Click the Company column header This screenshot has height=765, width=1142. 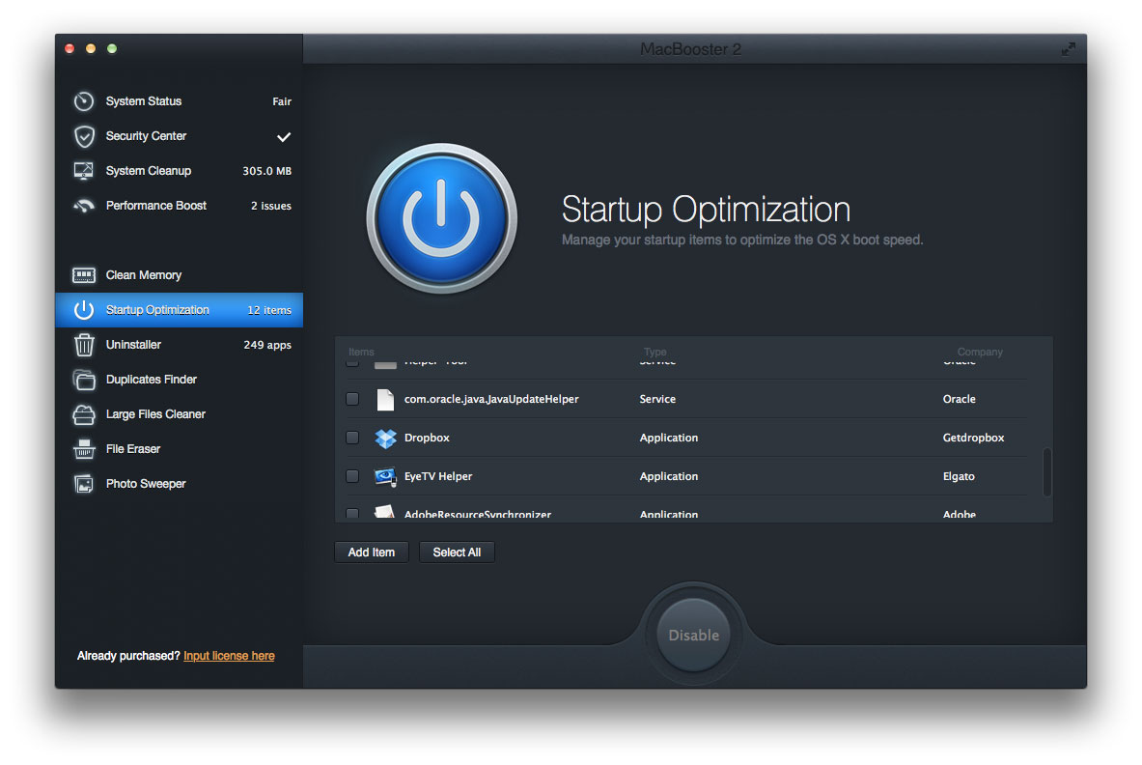pyautogui.click(x=980, y=352)
